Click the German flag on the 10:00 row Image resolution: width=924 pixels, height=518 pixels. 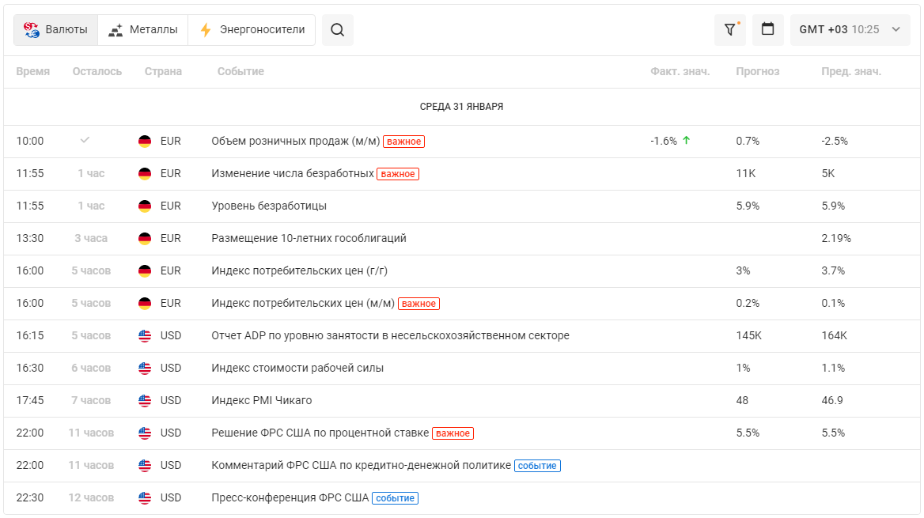144,141
